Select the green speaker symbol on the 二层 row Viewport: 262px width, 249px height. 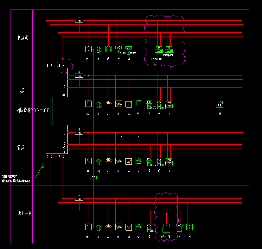coord(99,105)
